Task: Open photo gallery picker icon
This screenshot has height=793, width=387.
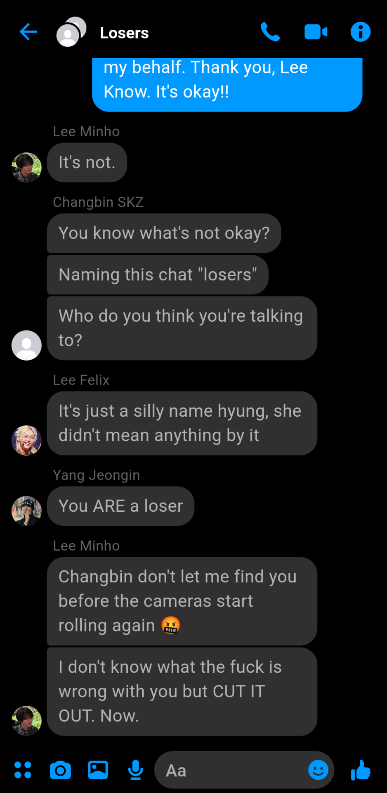Action: pyautogui.click(x=98, y=770)
